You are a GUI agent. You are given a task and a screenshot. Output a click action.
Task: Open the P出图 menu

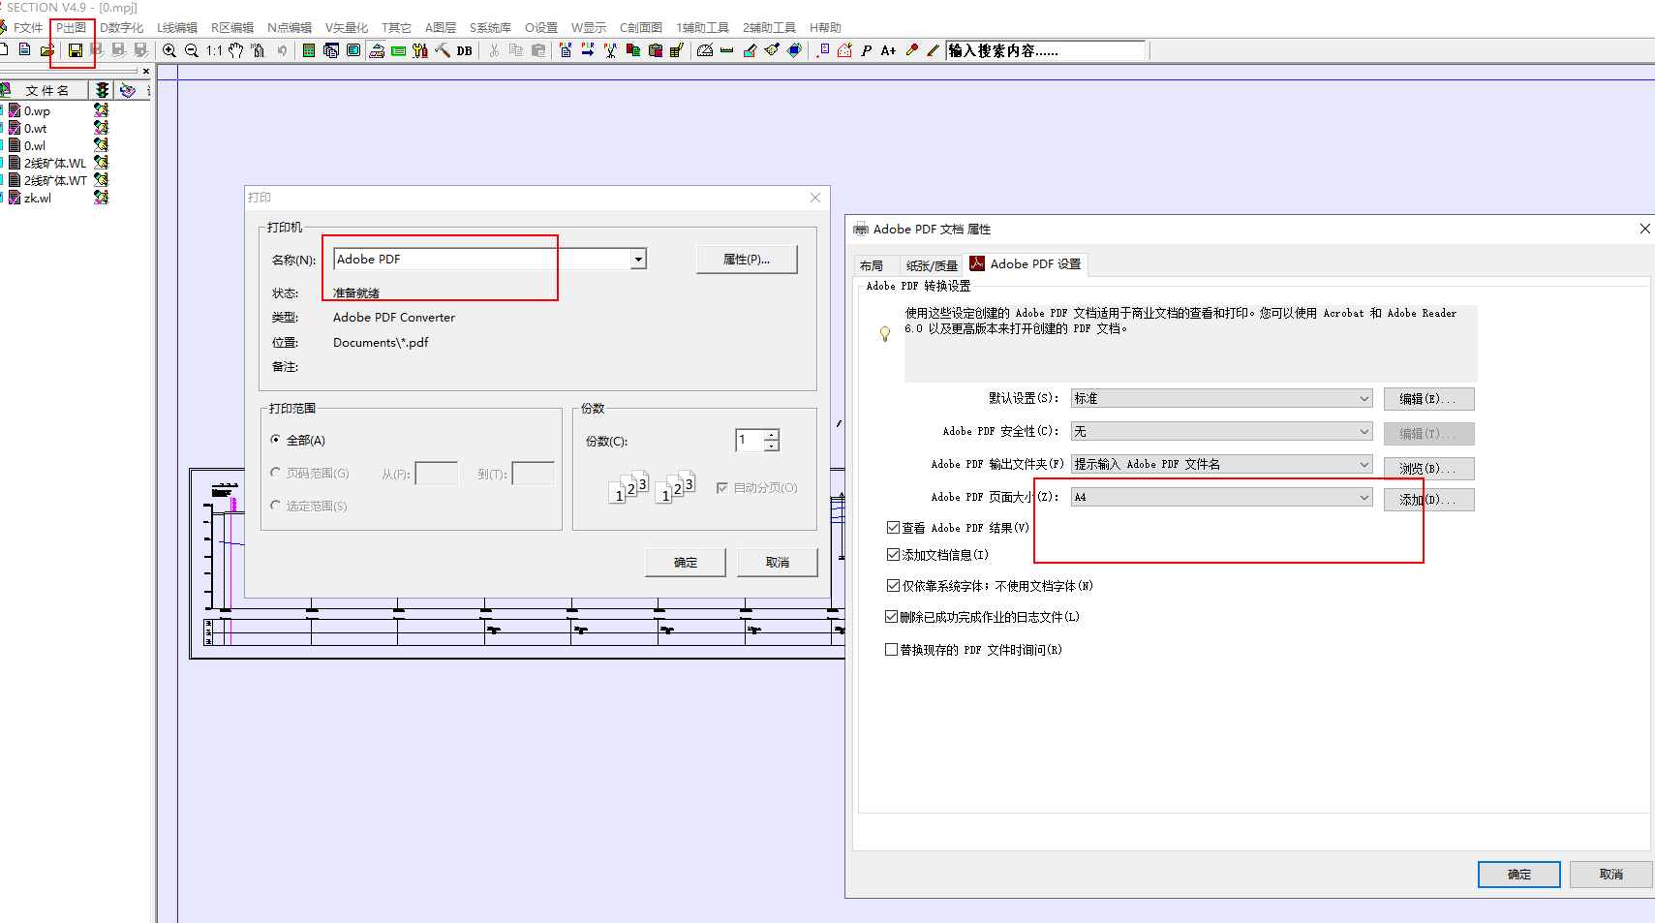[71, 28]
